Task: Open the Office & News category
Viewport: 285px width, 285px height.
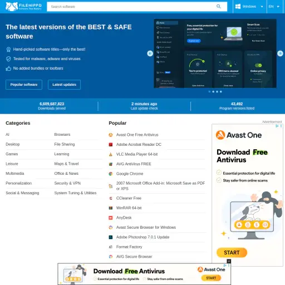Action: point(66,174)
